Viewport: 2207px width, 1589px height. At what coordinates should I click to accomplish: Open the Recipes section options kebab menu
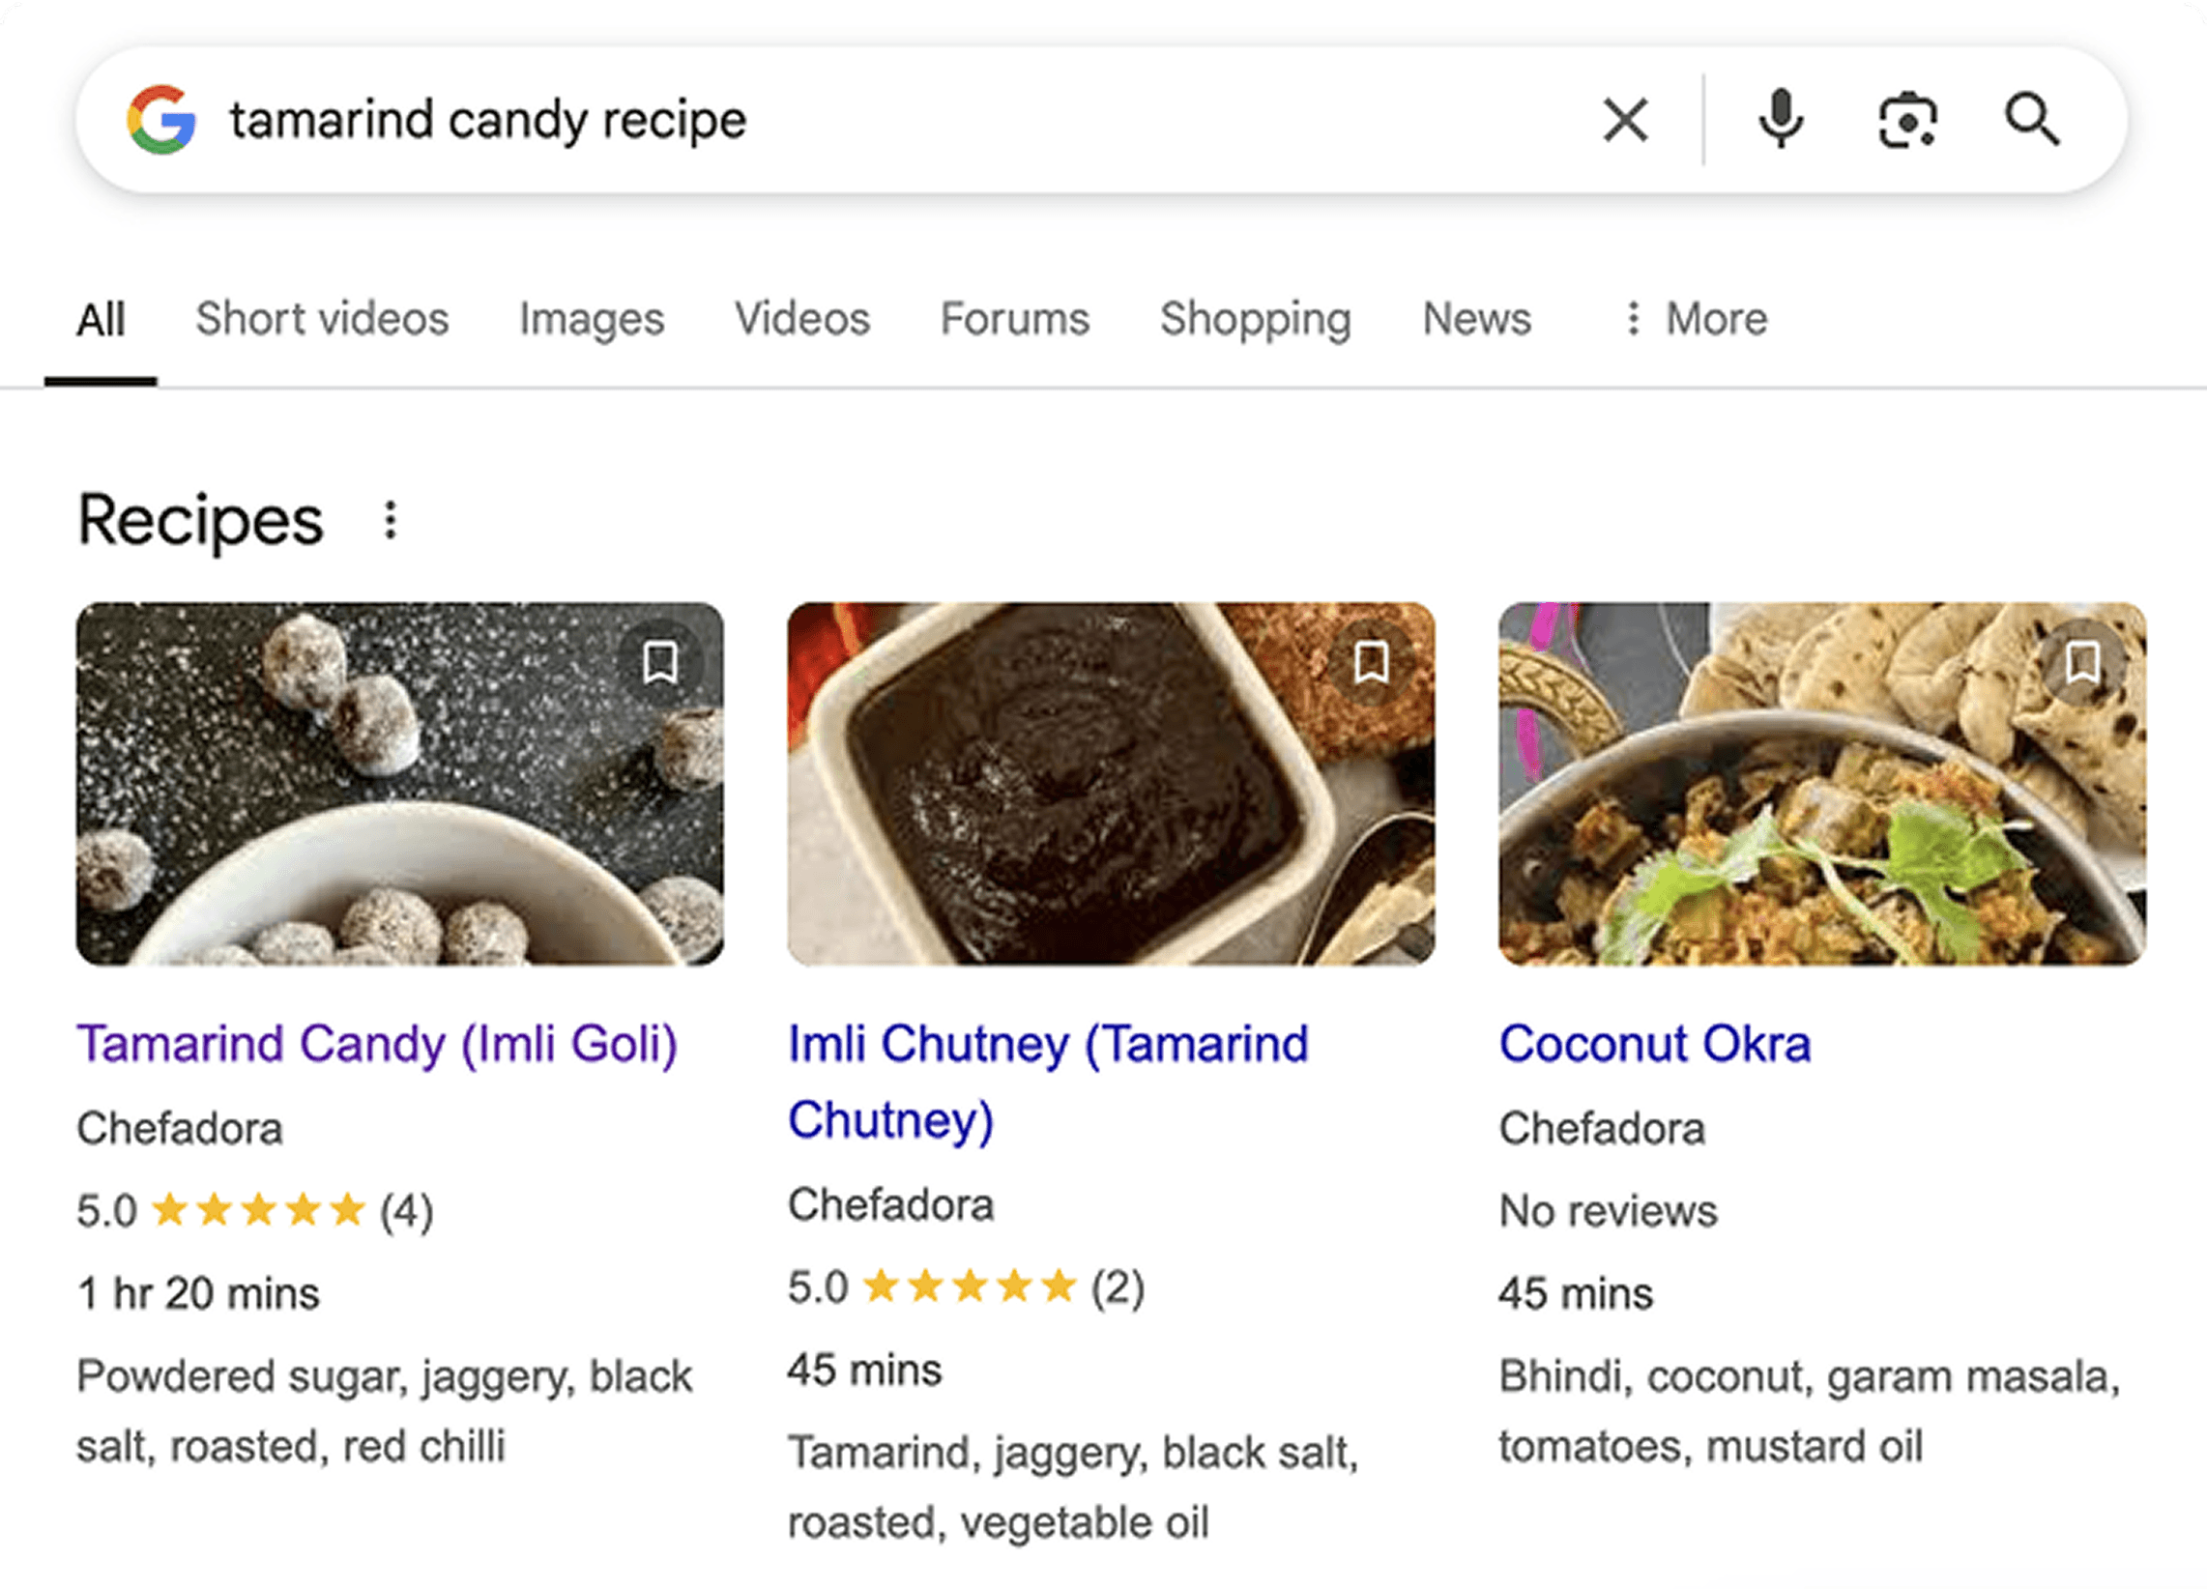pyautogui.click(x=391, y=522)
